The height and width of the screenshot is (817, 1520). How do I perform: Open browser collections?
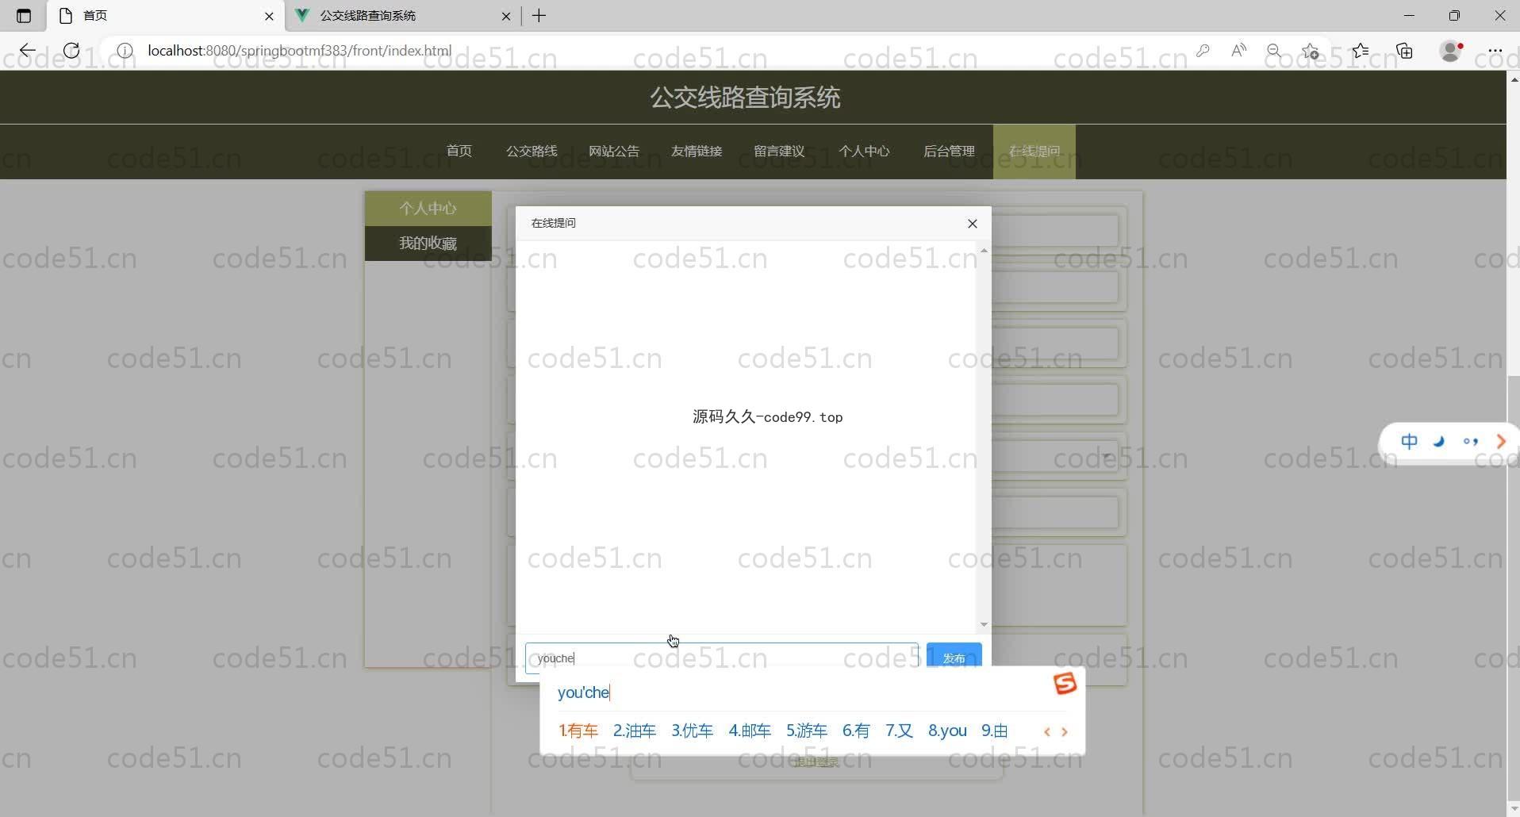point(1405,51)
